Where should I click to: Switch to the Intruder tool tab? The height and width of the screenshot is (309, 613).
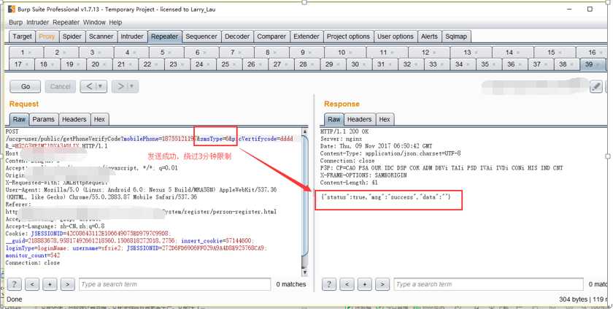132,37
